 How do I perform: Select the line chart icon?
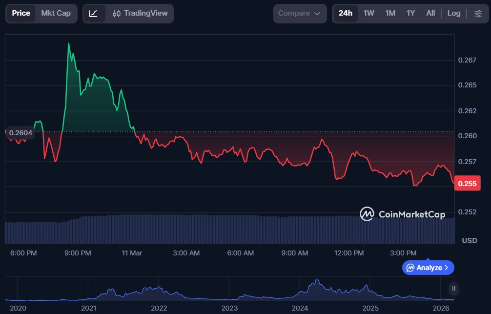tap(93, 14)
